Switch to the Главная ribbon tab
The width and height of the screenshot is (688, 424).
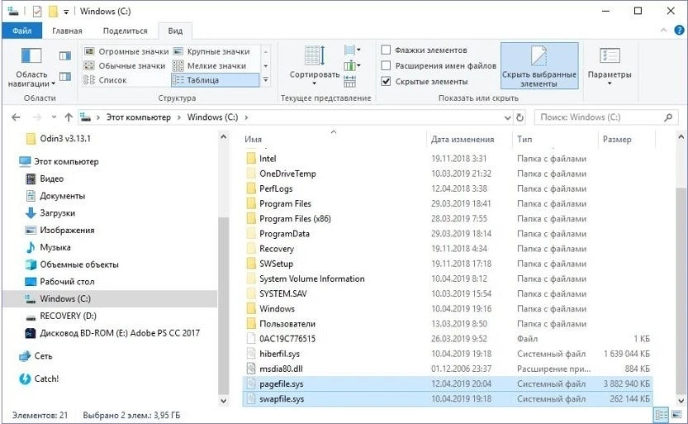click(67, 31)
